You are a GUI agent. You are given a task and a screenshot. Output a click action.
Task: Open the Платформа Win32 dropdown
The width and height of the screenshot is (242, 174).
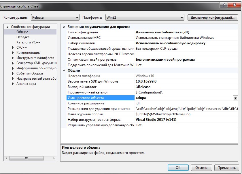145,18
